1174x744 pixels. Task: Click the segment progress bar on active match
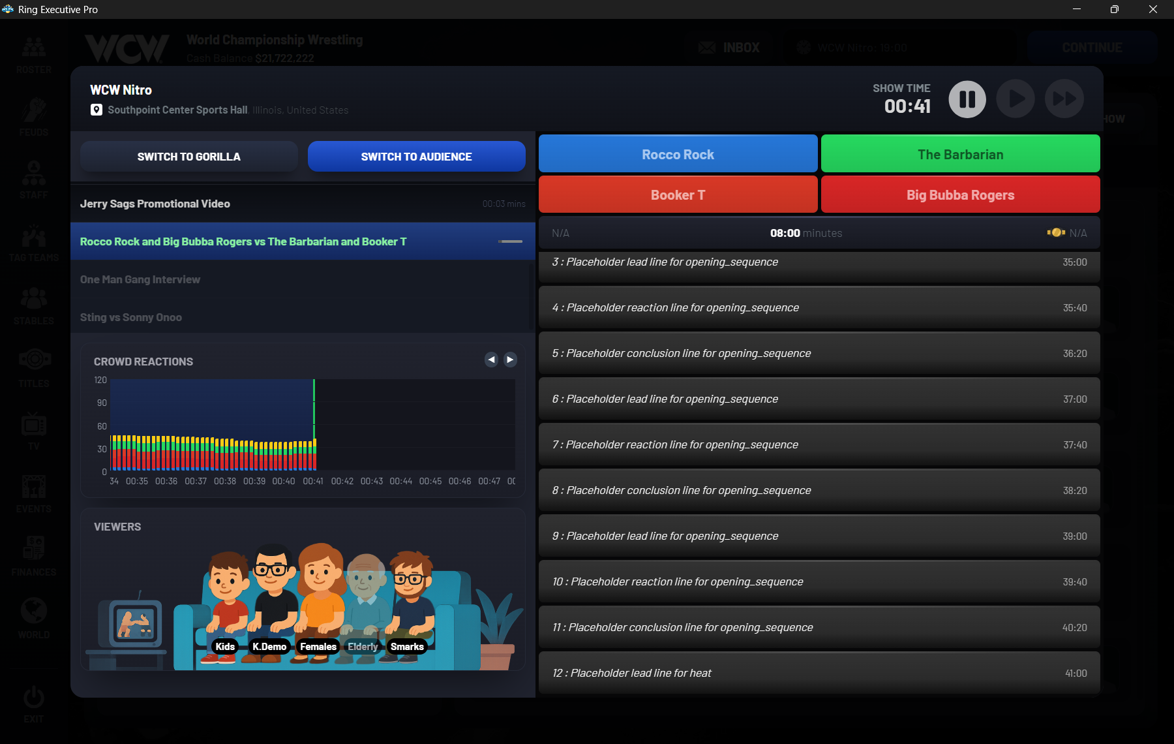coord(510,241)
